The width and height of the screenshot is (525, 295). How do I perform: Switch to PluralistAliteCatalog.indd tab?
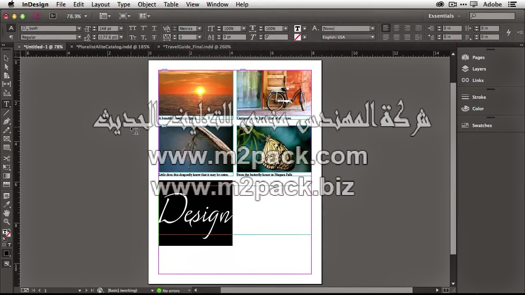coord(113,47)
